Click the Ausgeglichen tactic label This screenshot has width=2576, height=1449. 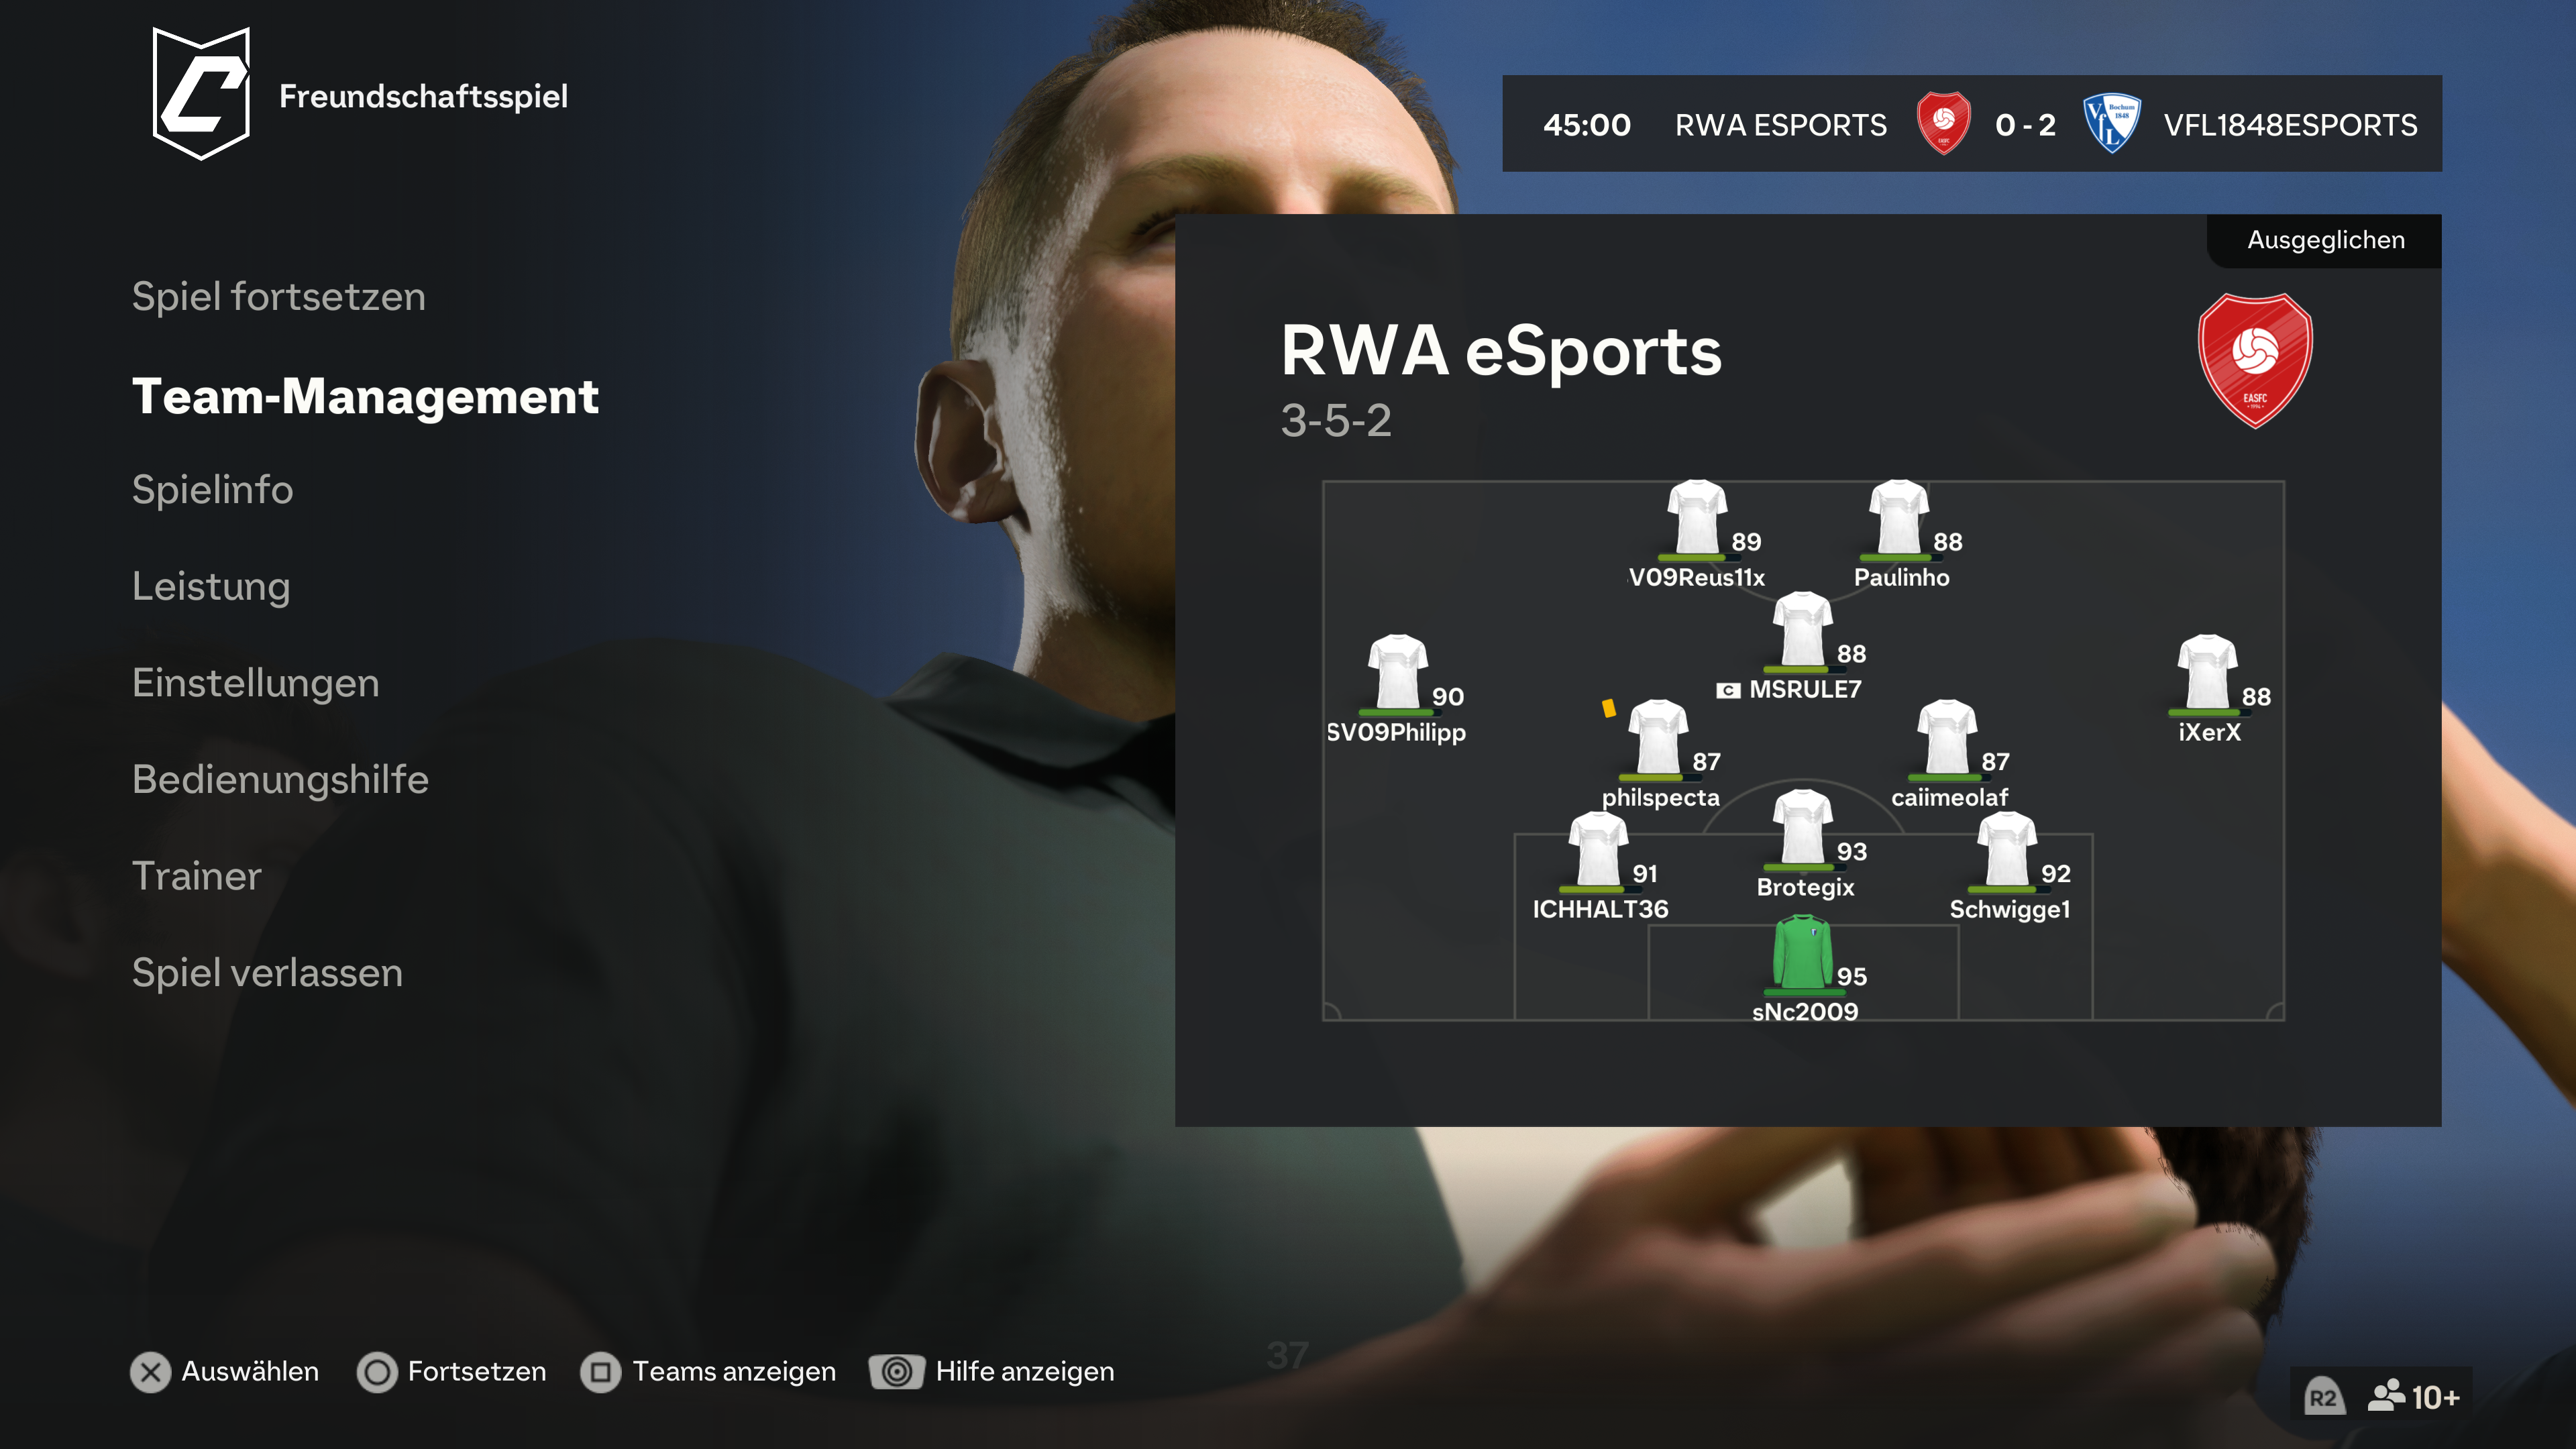(2325, 240)
